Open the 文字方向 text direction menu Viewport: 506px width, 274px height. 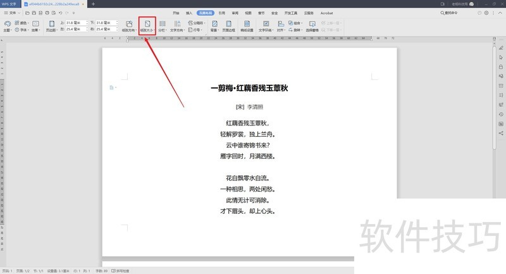coord(177,26)
